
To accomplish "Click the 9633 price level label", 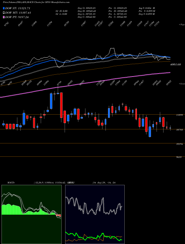I will 179,157.
